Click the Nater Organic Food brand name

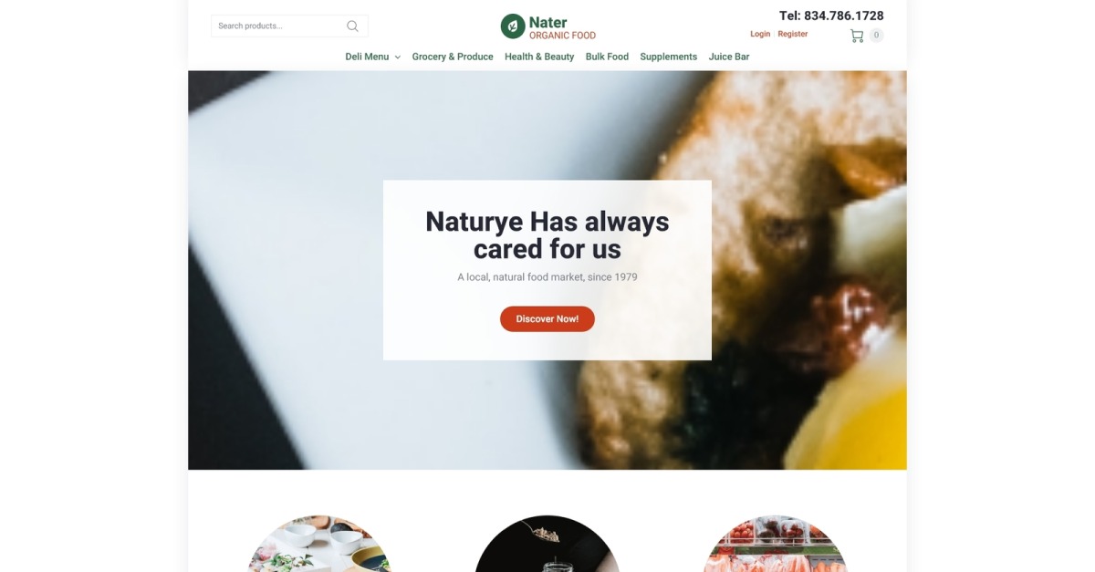click(x=562, y=28)
